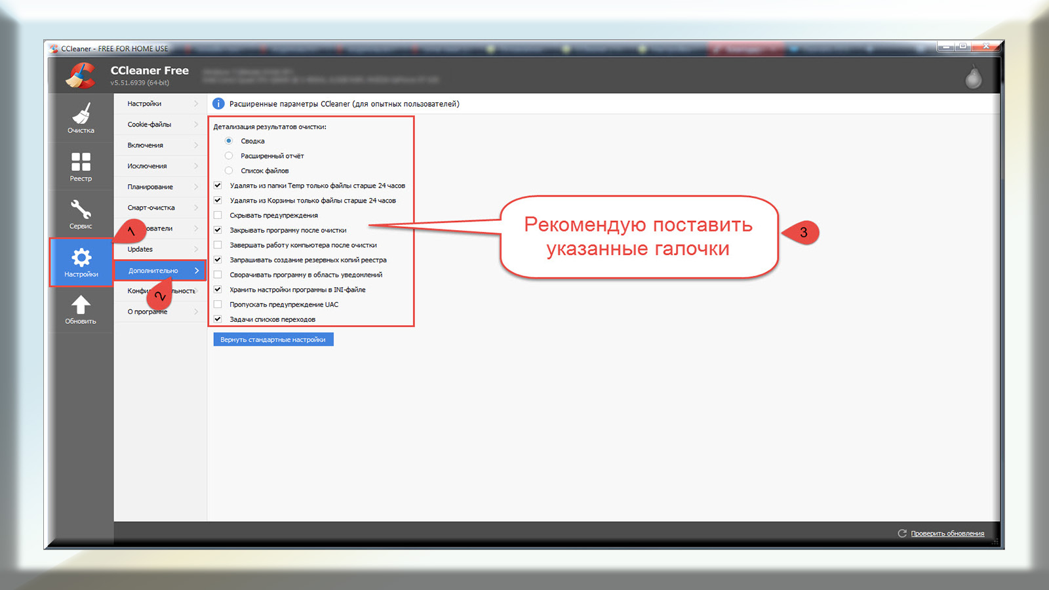The height and width of the screenshot is (590, 1049).
Task: Click the CCleaner Free title text
Action: click(149, 70)
